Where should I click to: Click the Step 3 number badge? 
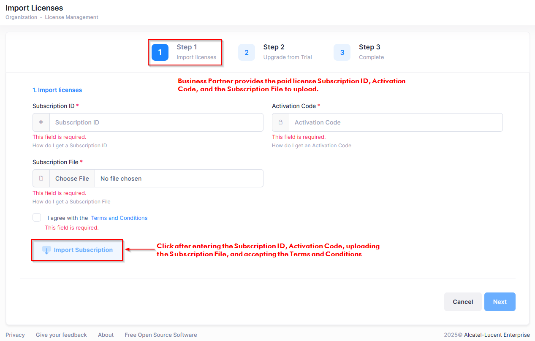342,52
